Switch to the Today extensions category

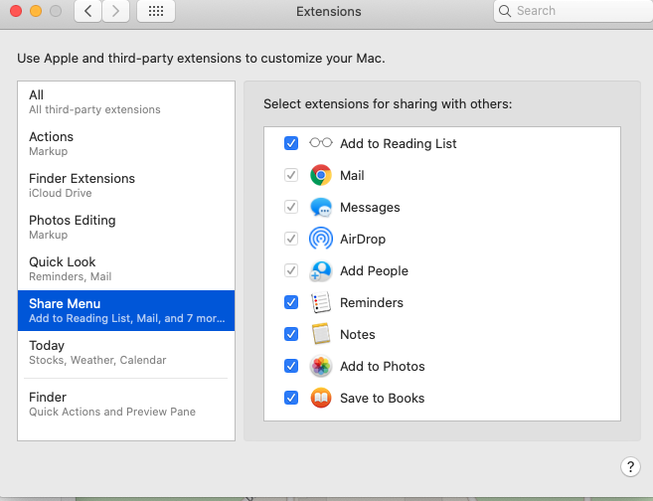(126, 352)
